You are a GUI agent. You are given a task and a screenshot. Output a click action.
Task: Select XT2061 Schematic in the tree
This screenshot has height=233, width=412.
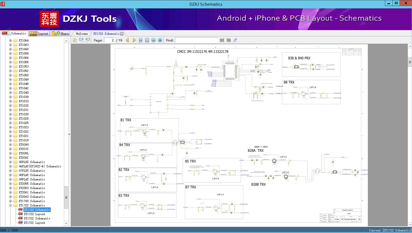[x=32, y=192]
